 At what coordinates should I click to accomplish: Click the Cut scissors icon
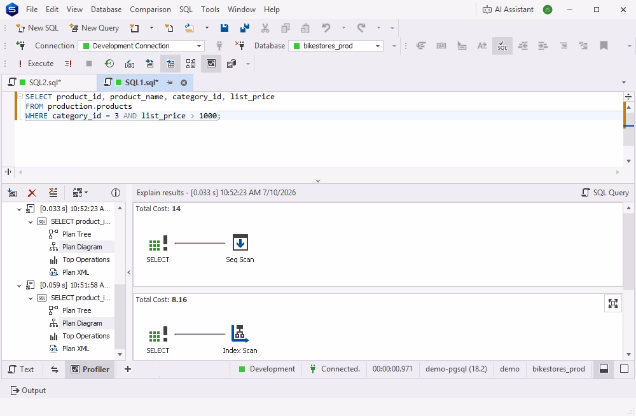265,28
